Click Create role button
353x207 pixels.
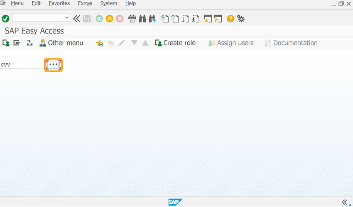(175, 43)
